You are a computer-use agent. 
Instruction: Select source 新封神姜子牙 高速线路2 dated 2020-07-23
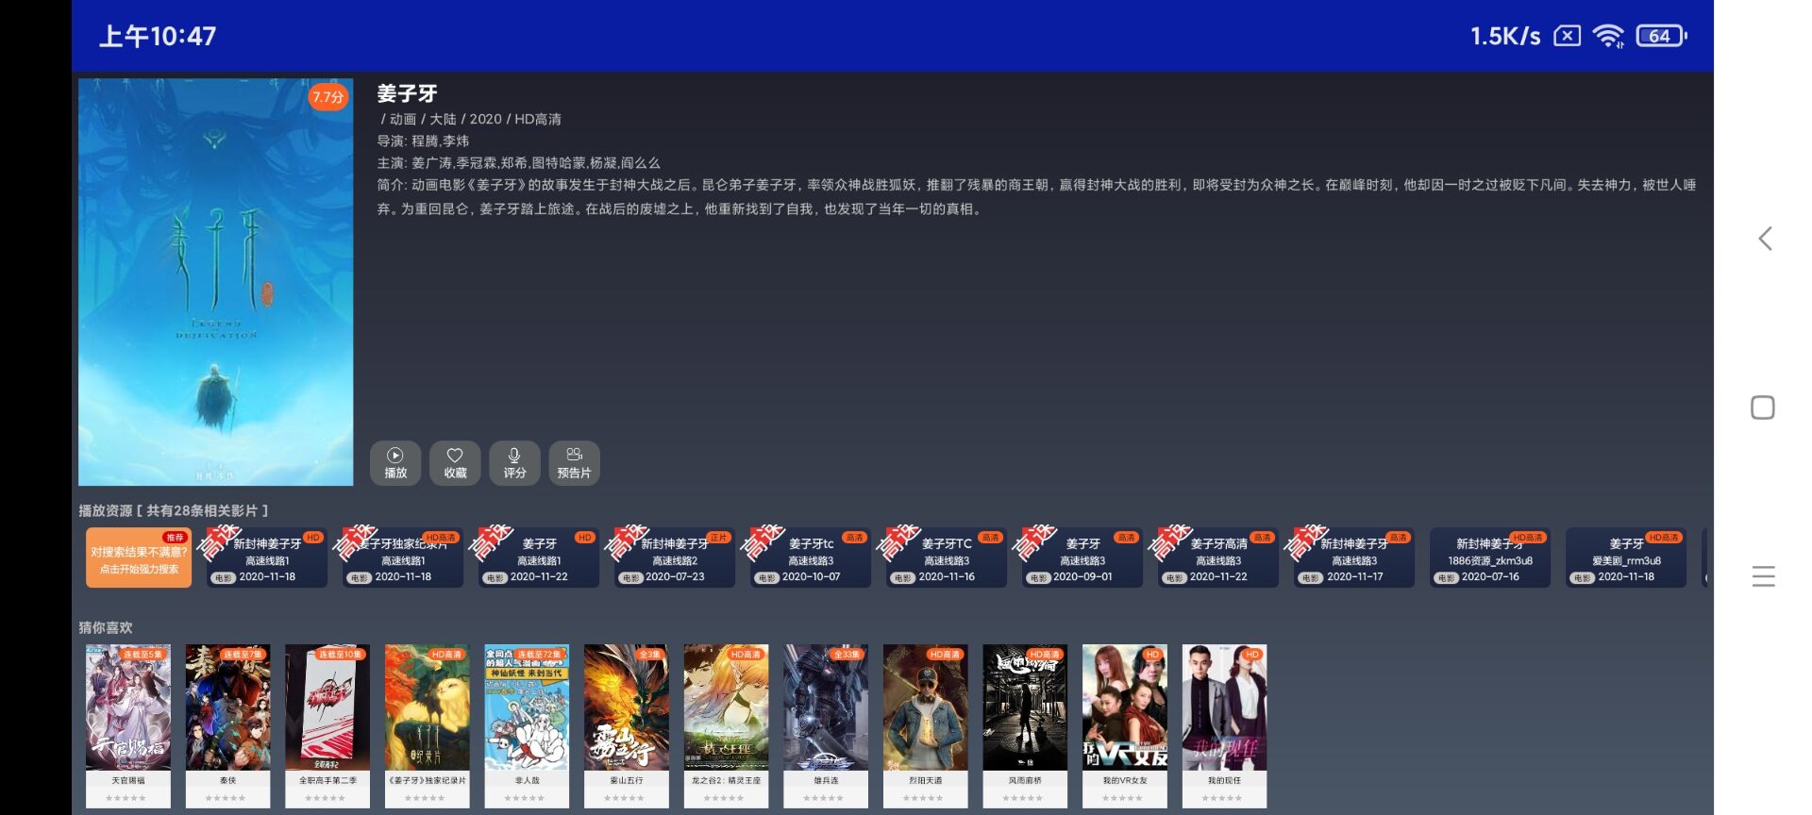pyautogui.click(x=675, y=558)
